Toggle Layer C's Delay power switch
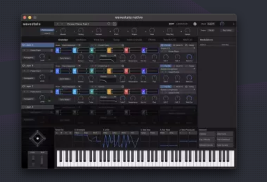 [x=187, y=87]
